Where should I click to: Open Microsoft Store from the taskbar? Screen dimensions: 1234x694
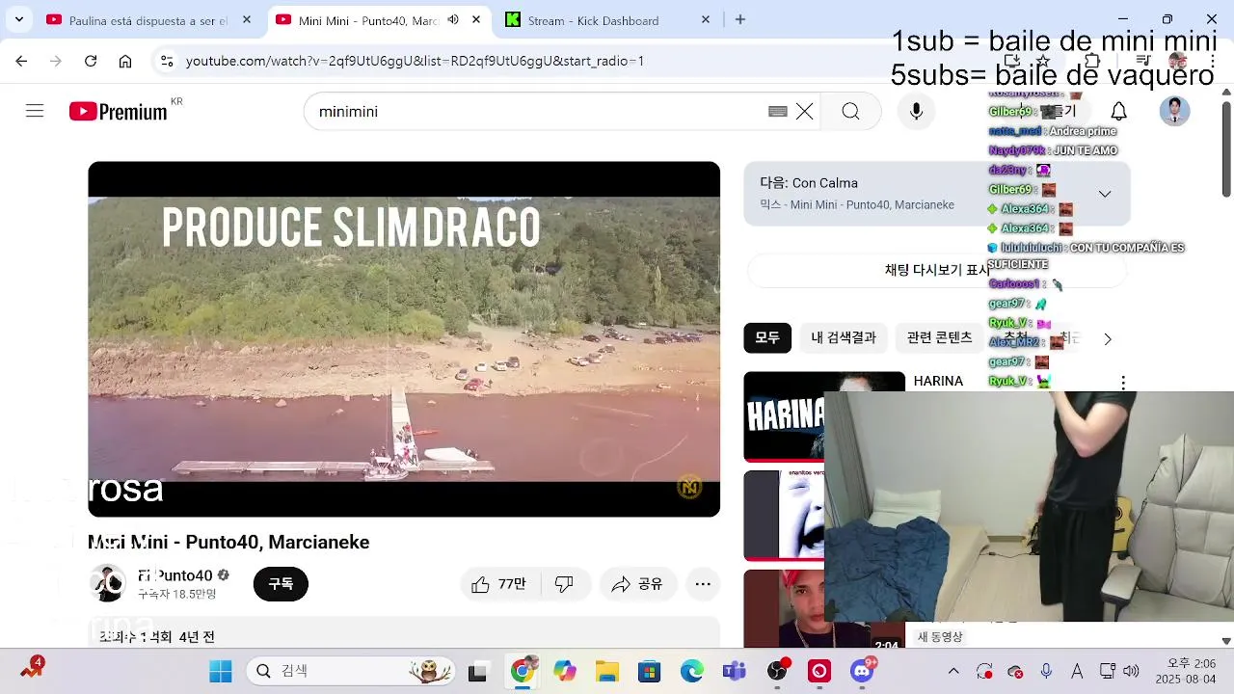pyautogui.click(x=649, y=672)
